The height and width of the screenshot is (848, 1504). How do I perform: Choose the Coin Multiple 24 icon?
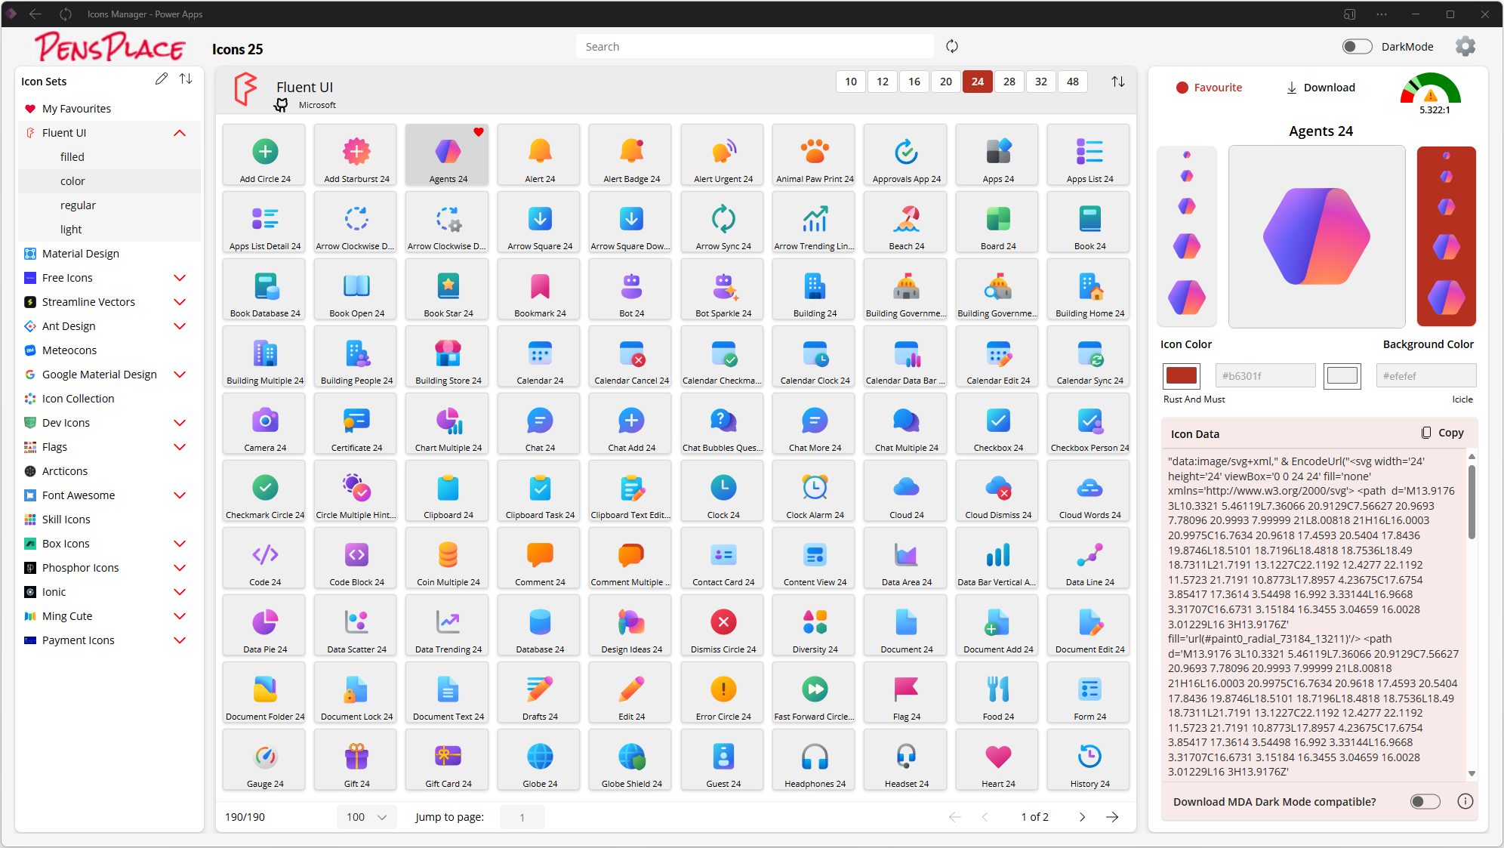(x=448, y=558)
